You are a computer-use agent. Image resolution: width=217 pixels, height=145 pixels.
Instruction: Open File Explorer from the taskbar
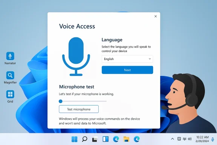126,139
